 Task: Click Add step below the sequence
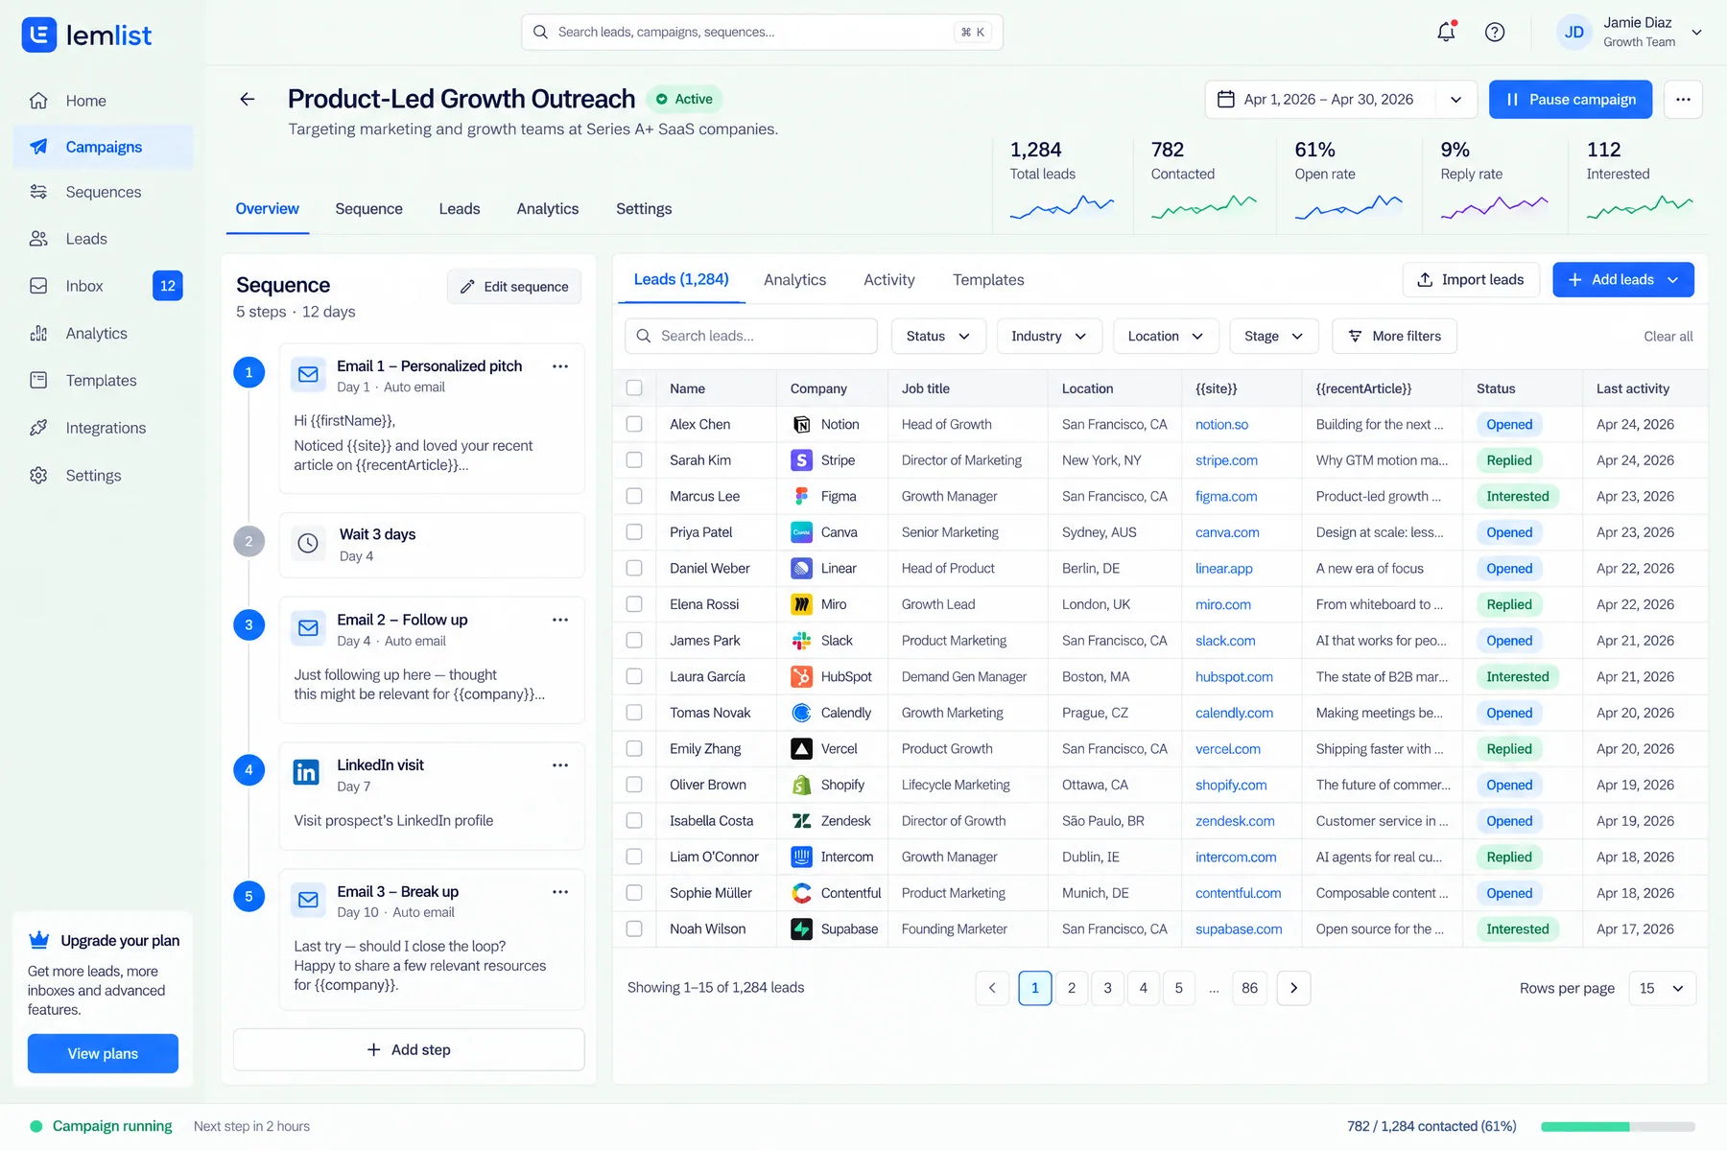[409, 1050]
